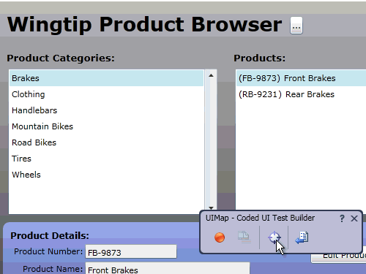Select (RB-9231) Rear Brakes product
The width and height of the screenshot is (366, 274).
tap(301, 94)
